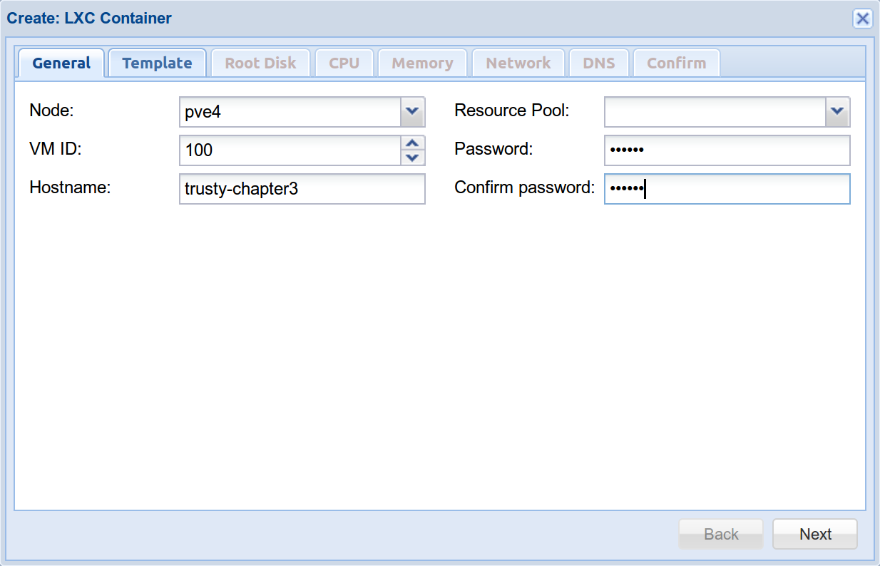Focus the Password input field

click(x=727, y=150)
